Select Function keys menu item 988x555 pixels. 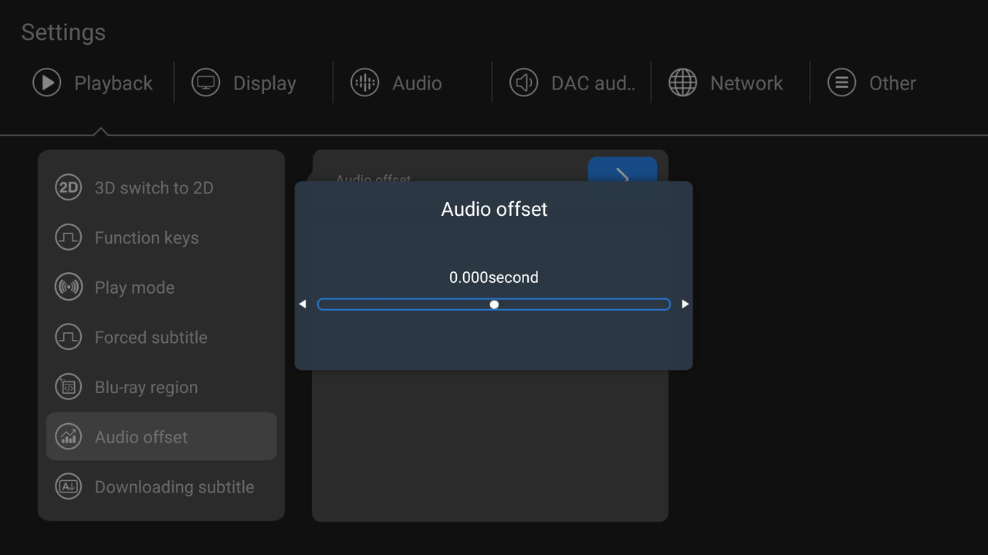coord(161,237)
